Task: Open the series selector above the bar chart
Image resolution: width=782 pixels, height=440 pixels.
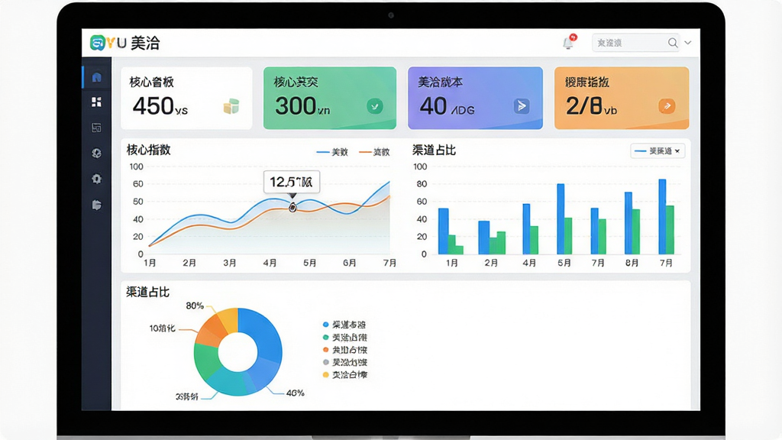Action: click(x=658, y=151)
